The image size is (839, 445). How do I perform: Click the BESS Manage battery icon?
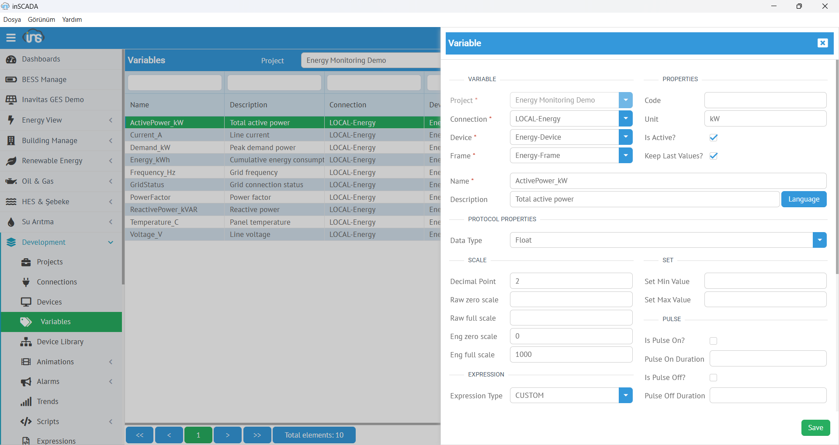point(11,79)
